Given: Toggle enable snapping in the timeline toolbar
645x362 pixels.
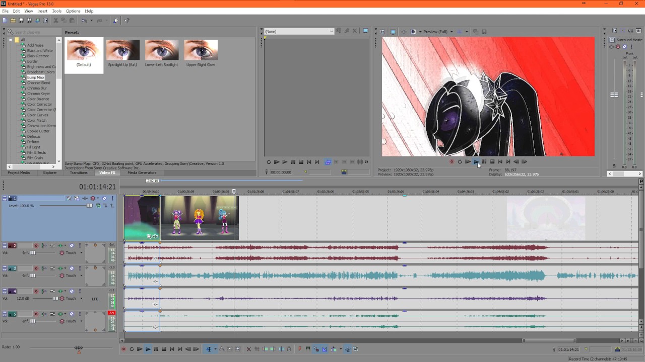Looking at the screenshot, I should click(316, 349).
